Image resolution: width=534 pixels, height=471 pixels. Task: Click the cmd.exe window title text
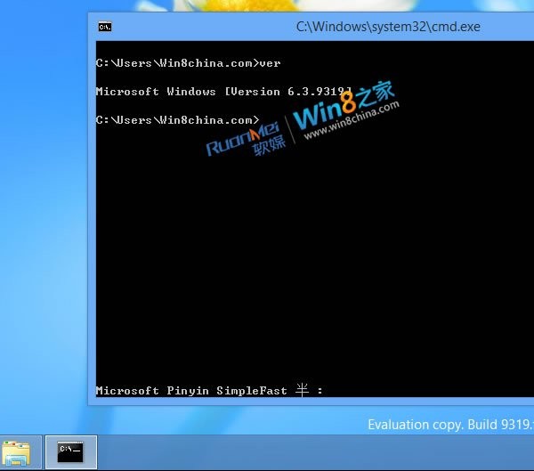coord(387,27)
